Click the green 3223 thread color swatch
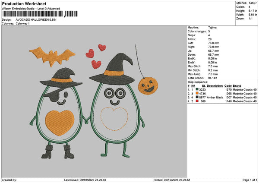 [x=197, y=89]
